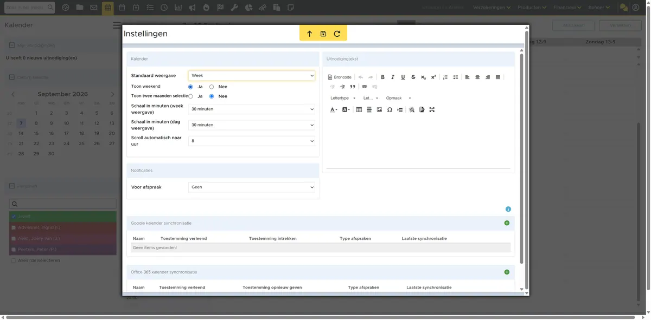
Task: Open the Scroll automatisch naar uur dropdown
Action: [252, 141]
